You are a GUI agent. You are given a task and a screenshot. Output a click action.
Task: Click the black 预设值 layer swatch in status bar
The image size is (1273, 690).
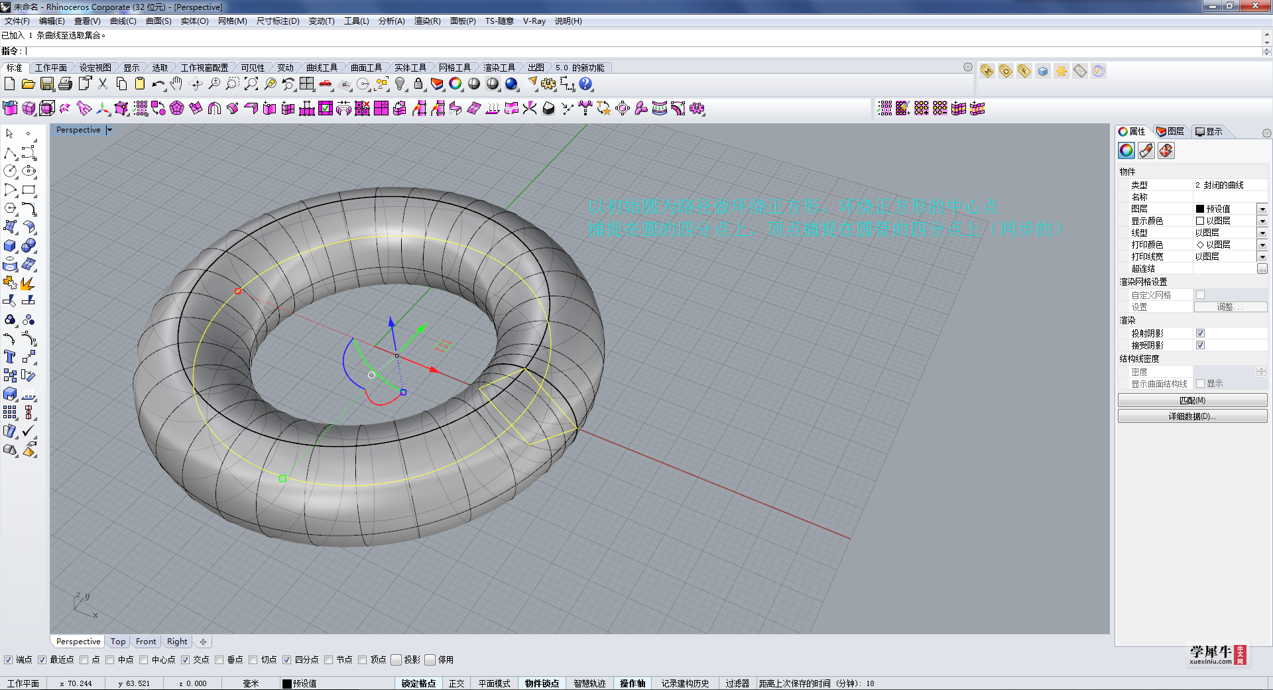287,683
